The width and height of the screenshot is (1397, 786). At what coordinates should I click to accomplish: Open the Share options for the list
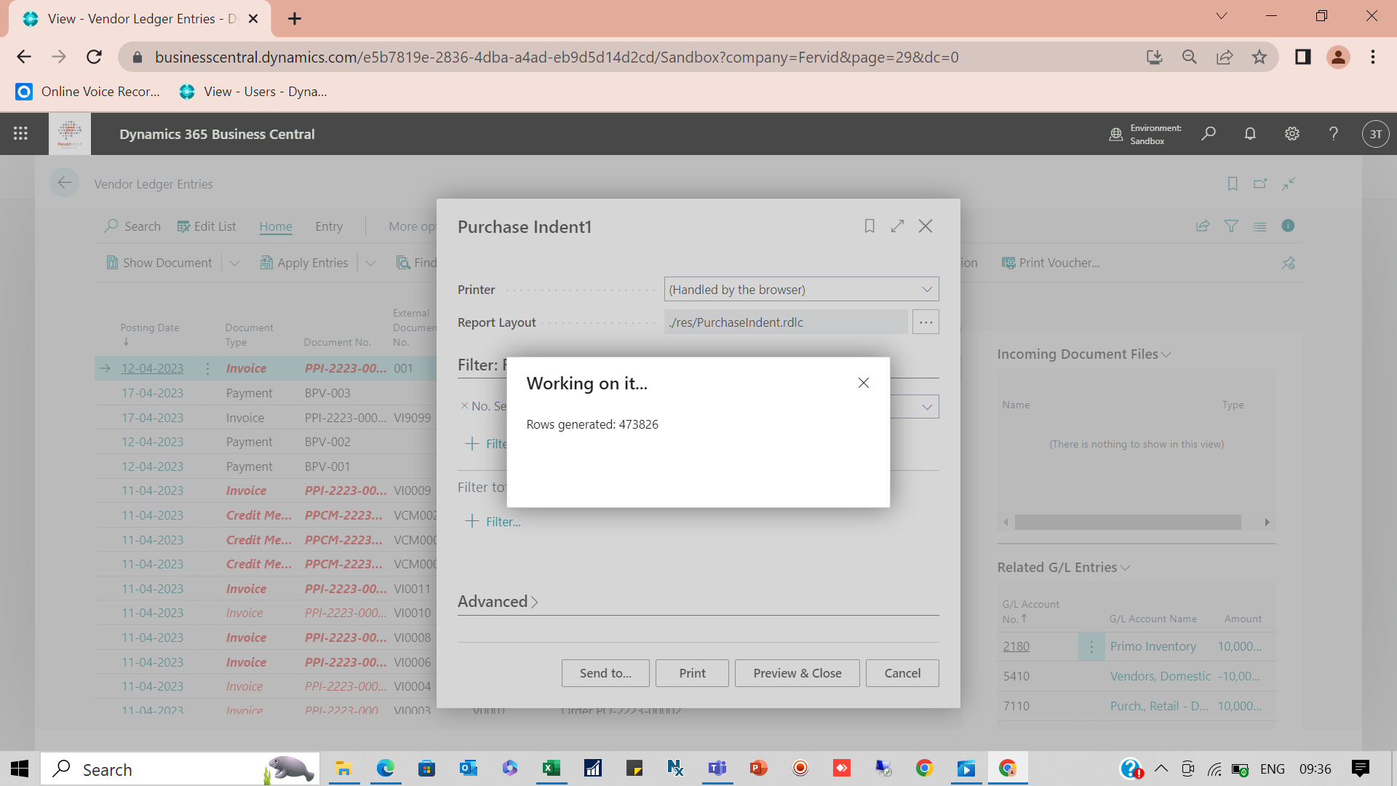point(1202,226)
